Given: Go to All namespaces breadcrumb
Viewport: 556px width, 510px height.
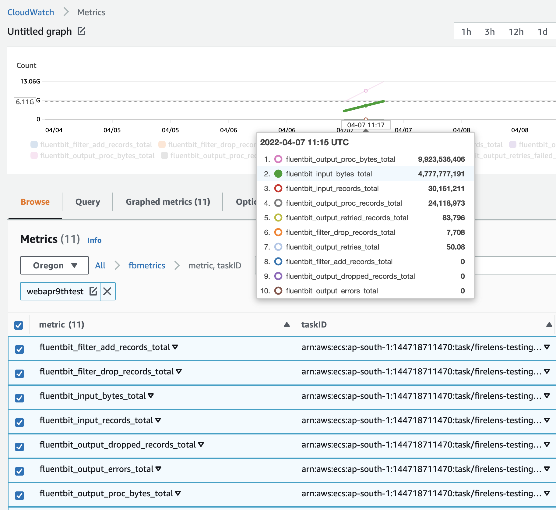Looking at the screenshot, I should (x=100, y=265).
